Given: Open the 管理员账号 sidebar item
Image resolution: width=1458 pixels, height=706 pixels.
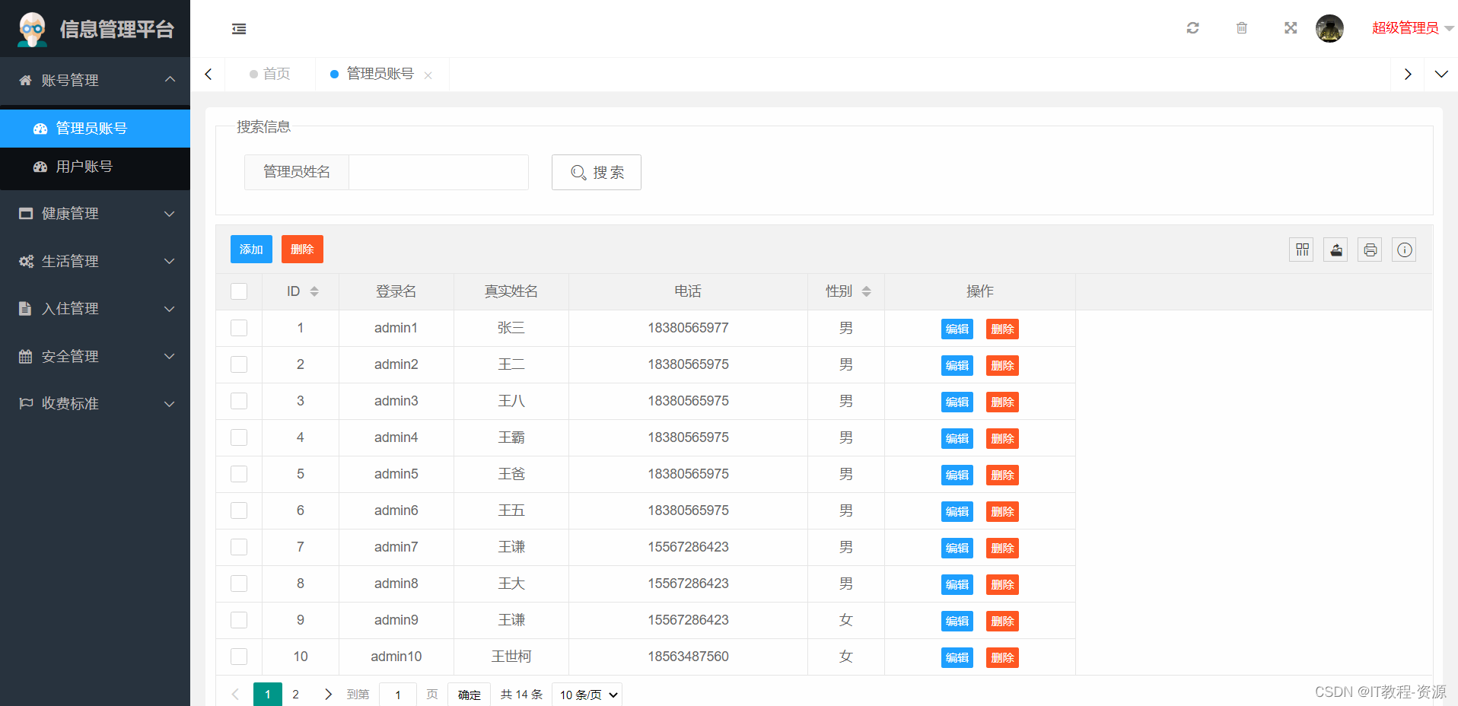Looking at the screenshot, I should point(95,128).
